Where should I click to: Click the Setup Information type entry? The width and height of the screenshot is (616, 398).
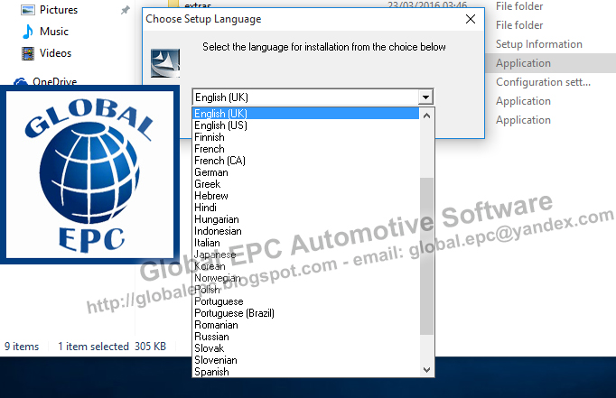coord(538,44)
